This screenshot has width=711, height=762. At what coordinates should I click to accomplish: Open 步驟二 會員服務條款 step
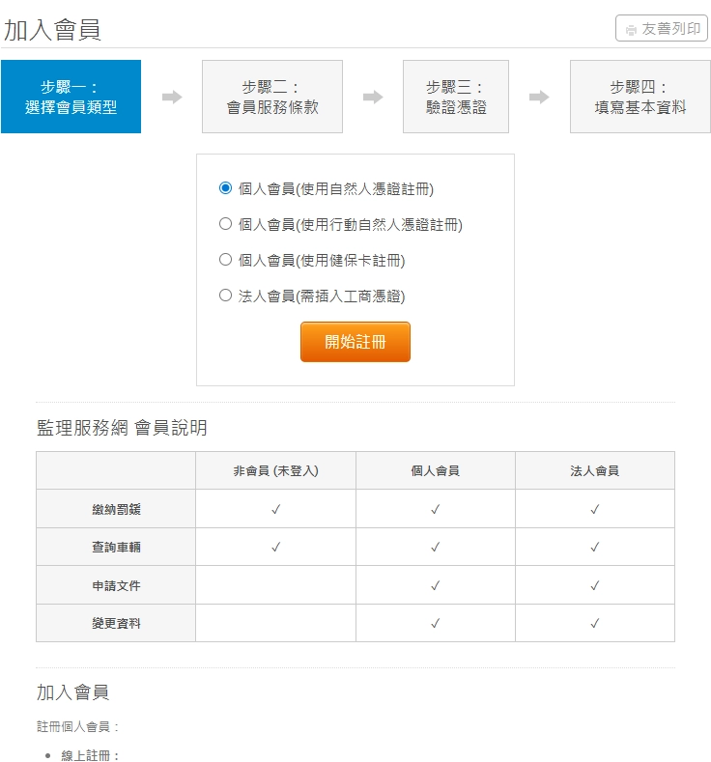[x=272, y=97]
